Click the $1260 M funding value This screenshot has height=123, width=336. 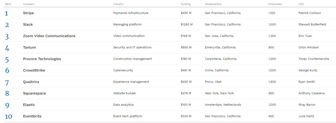(187, 24)
